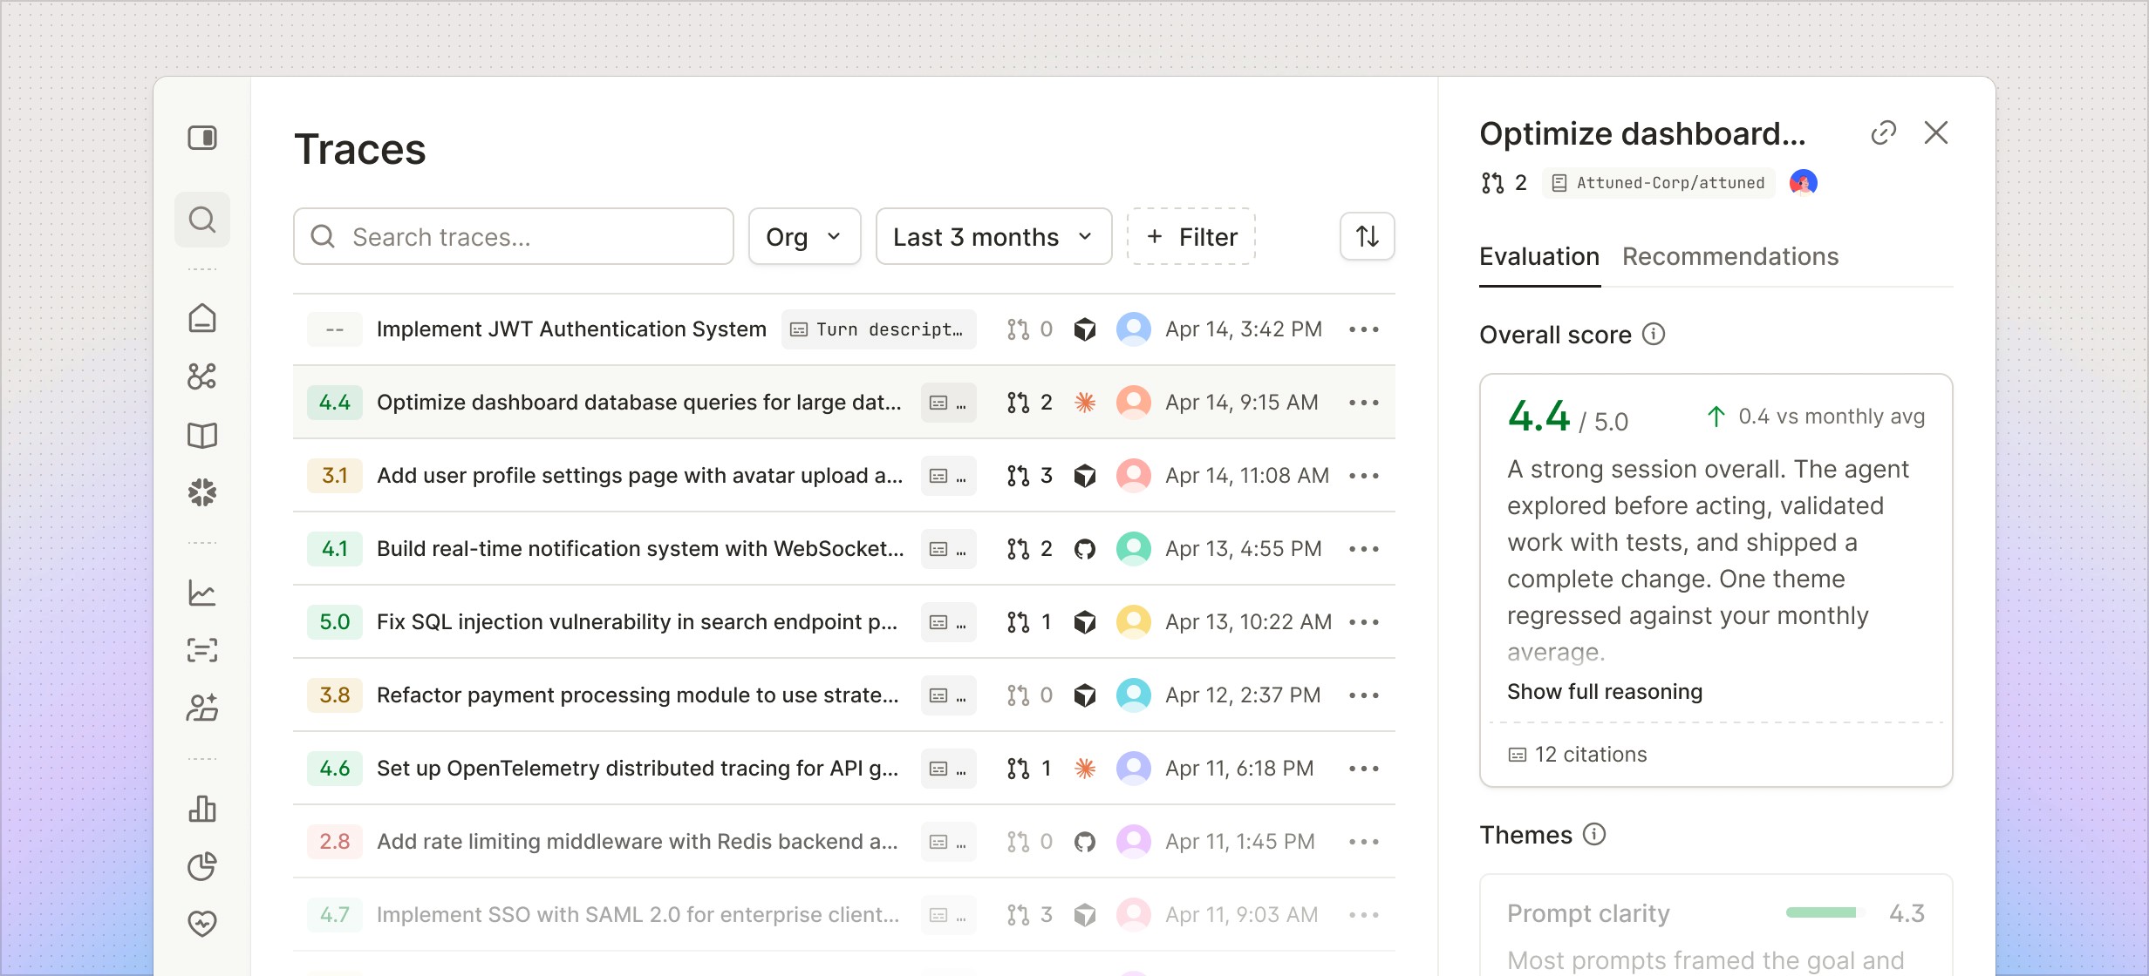The width and height of the screenshot is (2149, 976).
Task: Open more options for Optimize dashboard row
Action: [1364, 403]
